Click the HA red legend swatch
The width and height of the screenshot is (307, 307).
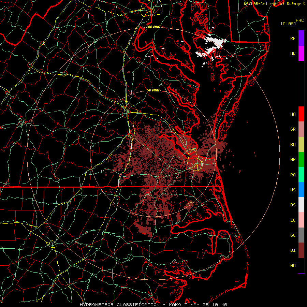[301, 114]
